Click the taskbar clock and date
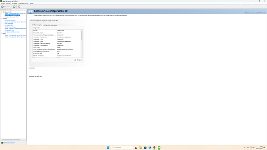This screenshot has height=150, width=267. click(259, 147)
